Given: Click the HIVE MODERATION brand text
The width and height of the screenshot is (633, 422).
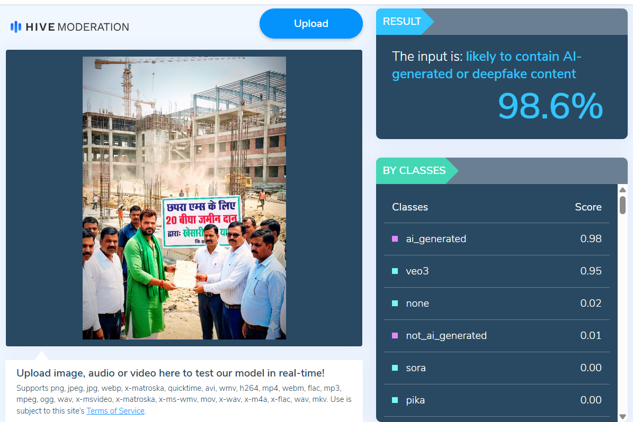Looking at the screenshot, I should pyautogui.click(x=77, y=27).
